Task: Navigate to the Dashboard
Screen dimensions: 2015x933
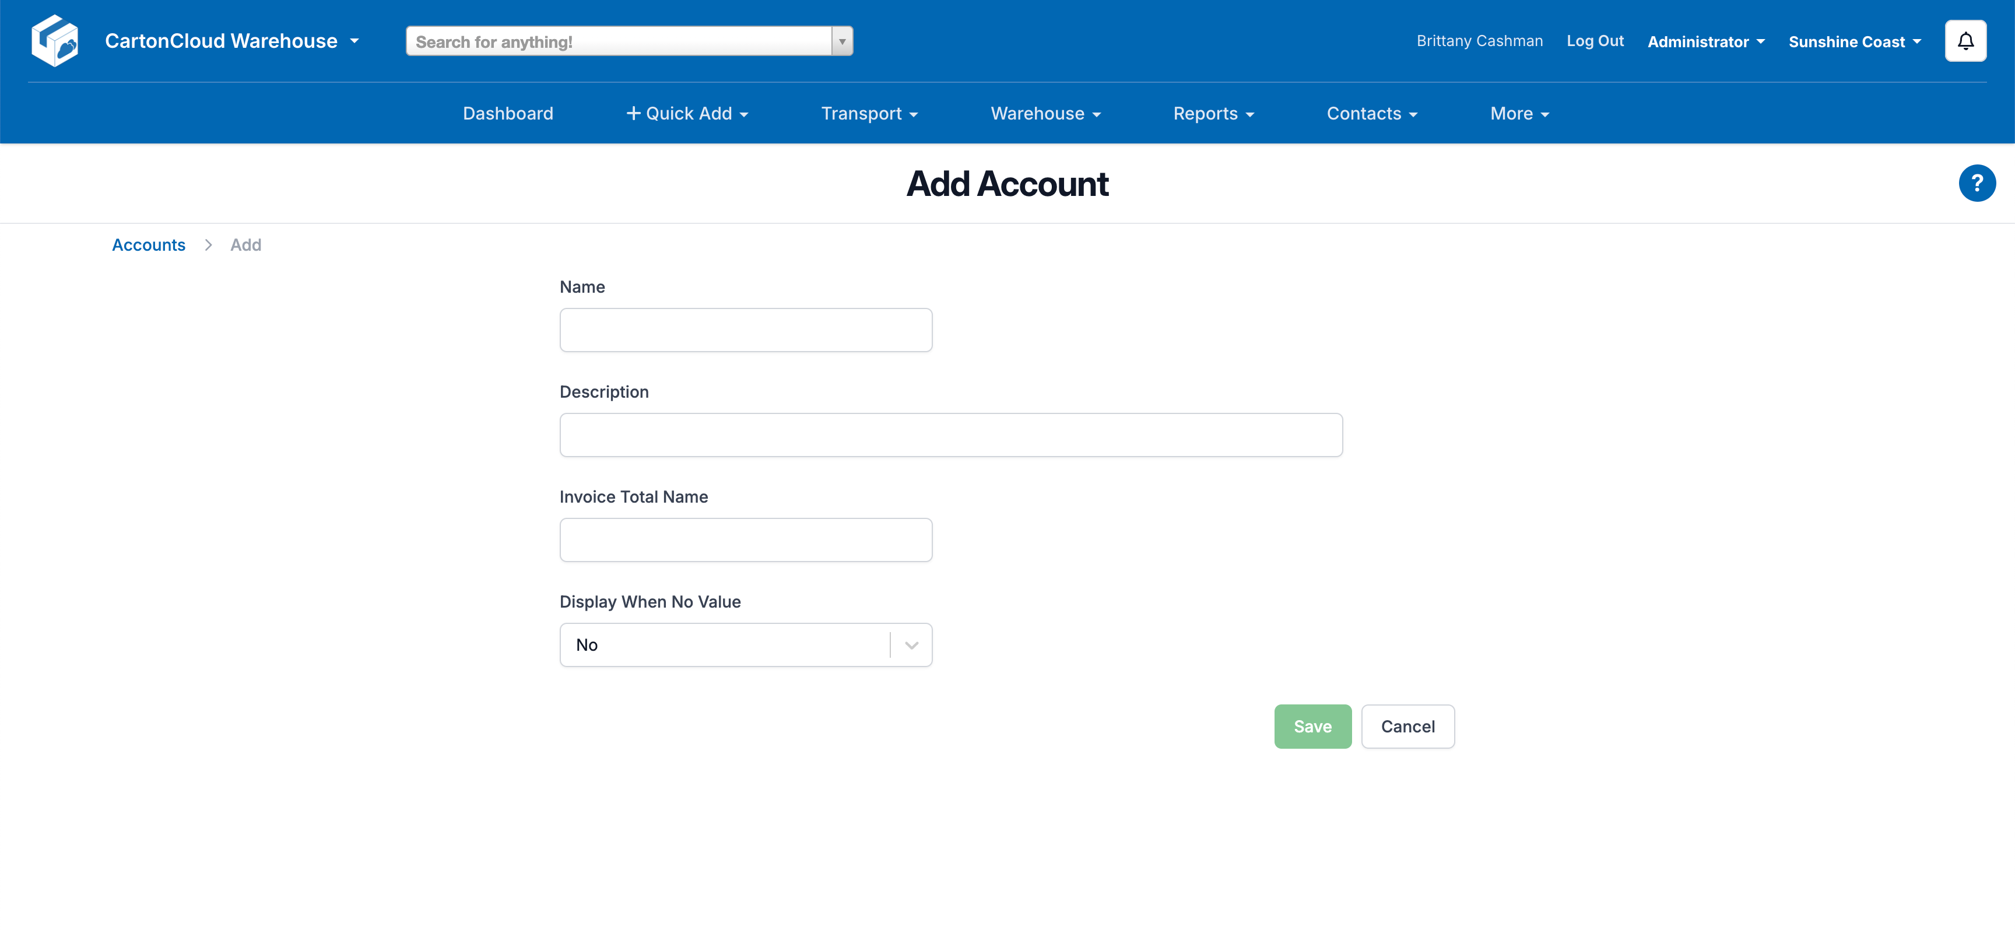Action: coord(508,113)
